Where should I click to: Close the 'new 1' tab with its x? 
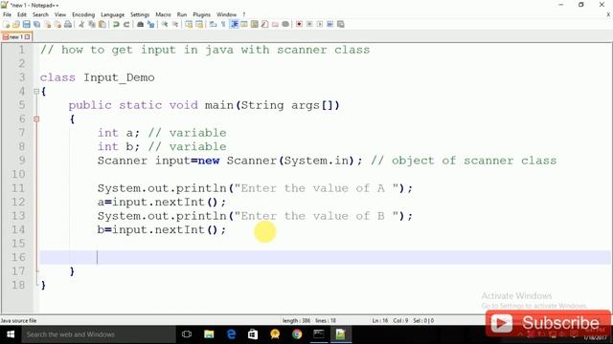pos(28,36)
